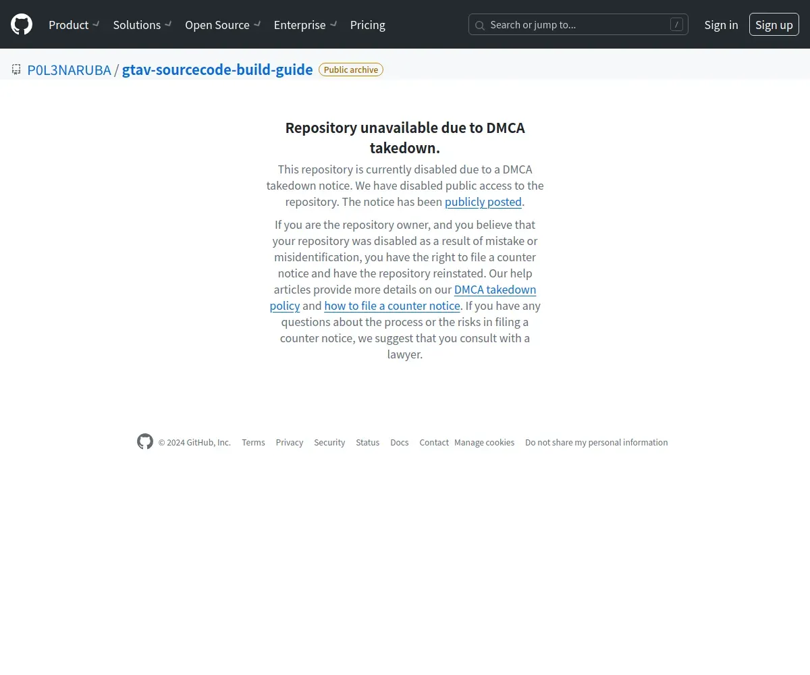The image size is (810, 675).
Task: Open gtav-sourcecode-build-guide repository link
Action: pos(217,70)
